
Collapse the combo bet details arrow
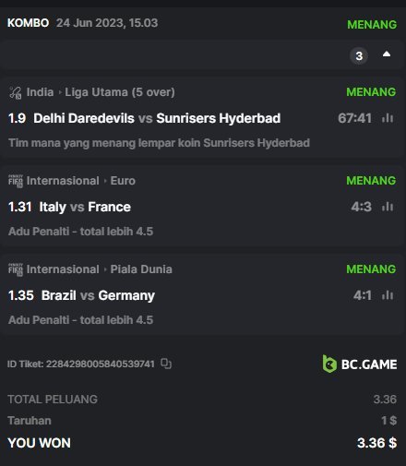(x=387, y=54)
